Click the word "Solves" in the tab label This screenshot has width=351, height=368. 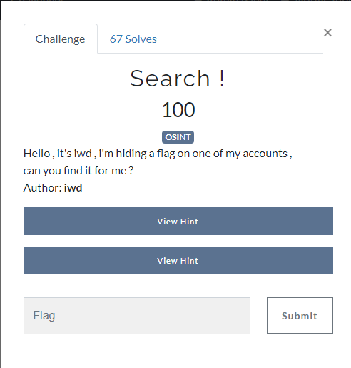[x=141, y=39]
